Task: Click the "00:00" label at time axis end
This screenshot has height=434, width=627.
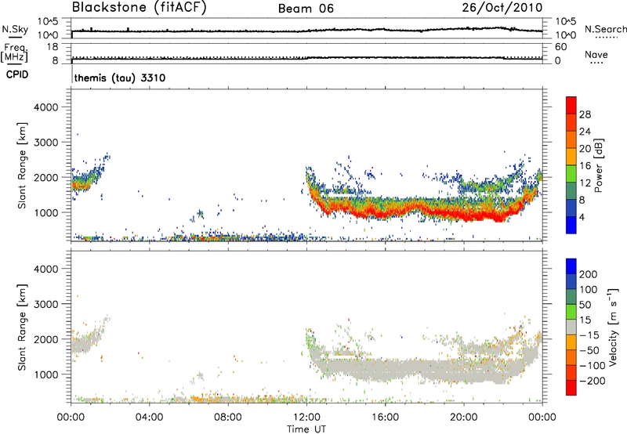Action: pos(542,418)
